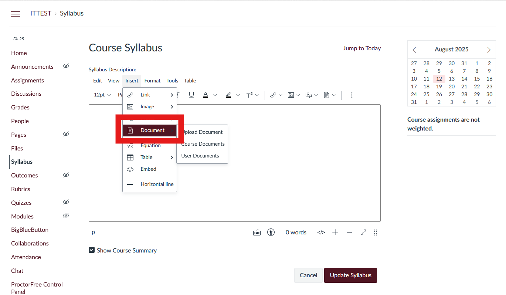This screenshot has height=295, width=506.
Task: Click the hidden-eye icon beside Pages
Action: [x=66, y=134]
